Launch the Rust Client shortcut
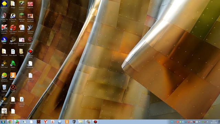Image resolution: width=220 pixels, height=124 pixels. [4, 63]
